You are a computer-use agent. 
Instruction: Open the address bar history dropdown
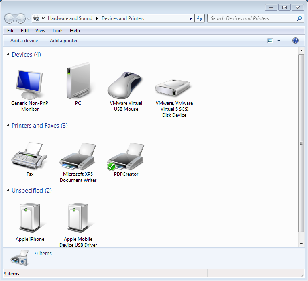tap(190, 18)
